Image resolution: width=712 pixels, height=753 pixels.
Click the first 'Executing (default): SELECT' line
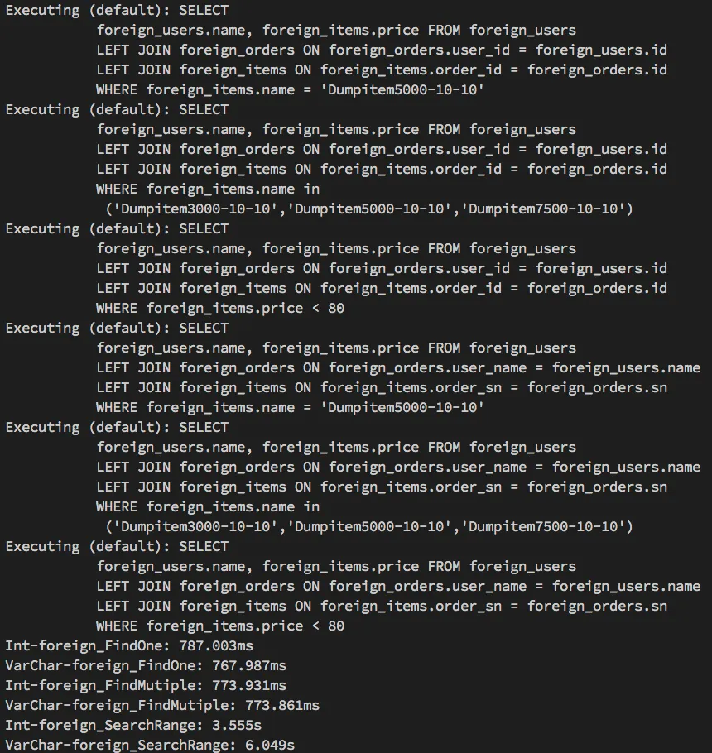point(117,11)
